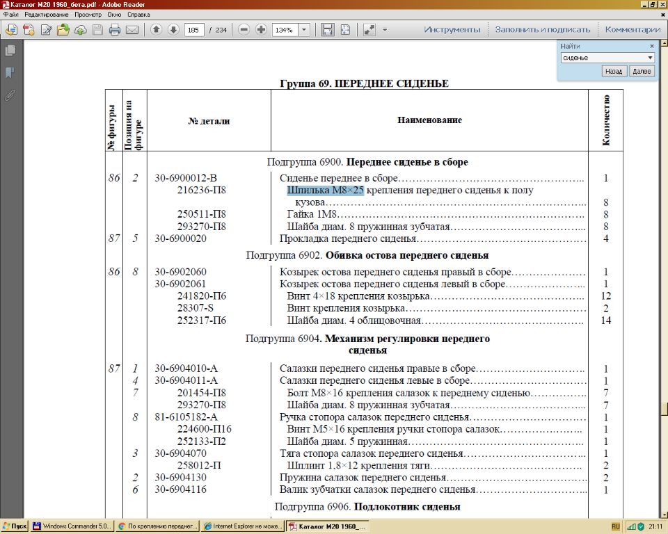The image size is (668, 534).
Task: Click the page number field showing 185
Action: pos(194,30)
